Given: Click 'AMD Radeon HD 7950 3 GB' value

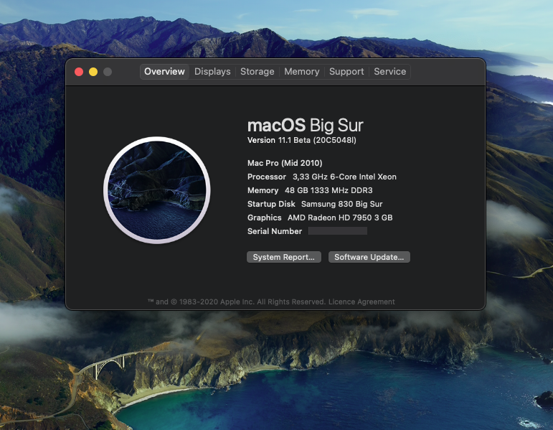Looking at the screenshot, I should (340, 218).
